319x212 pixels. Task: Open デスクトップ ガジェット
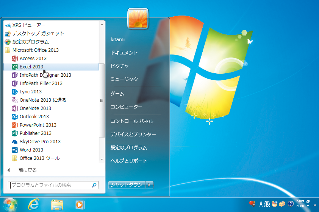34,34
